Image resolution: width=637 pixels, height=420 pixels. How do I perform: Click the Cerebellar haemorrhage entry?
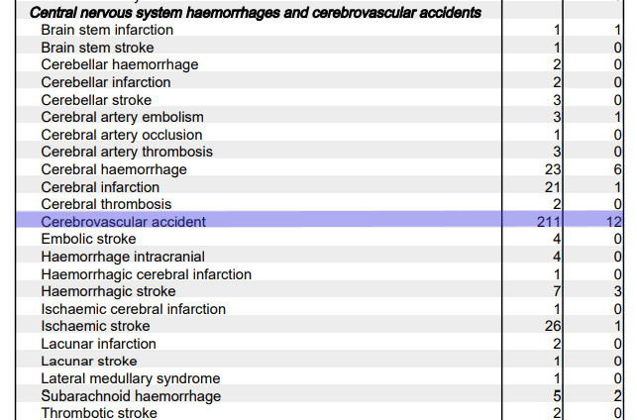pyautogui.click(x=120, y=65)
